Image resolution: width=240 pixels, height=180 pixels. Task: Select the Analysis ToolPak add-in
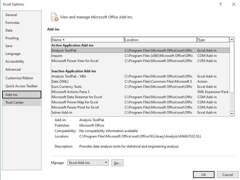coord(66,50)
